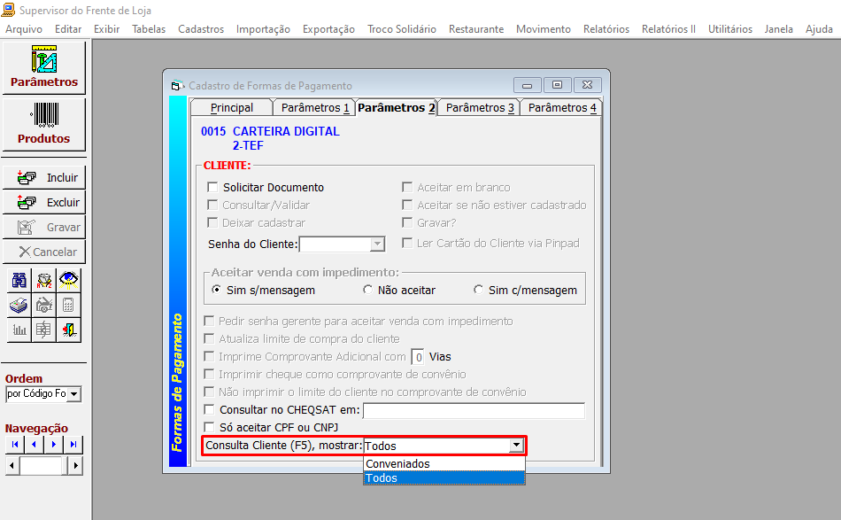Go to next record in Navegação
This screenshot has width=841, height=520.
(54, 445)
